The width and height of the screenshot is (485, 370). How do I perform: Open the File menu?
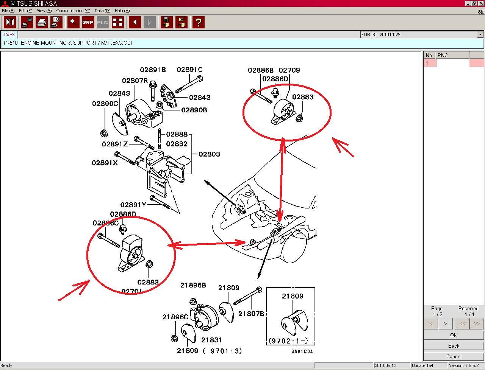[x=8, y=11]
